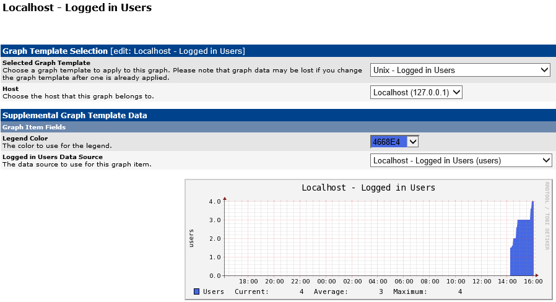Click the vertical RRDTOOL / TOBI OETIKER watermark
This screenshot has height=302, width=556.
pos(547,215)
